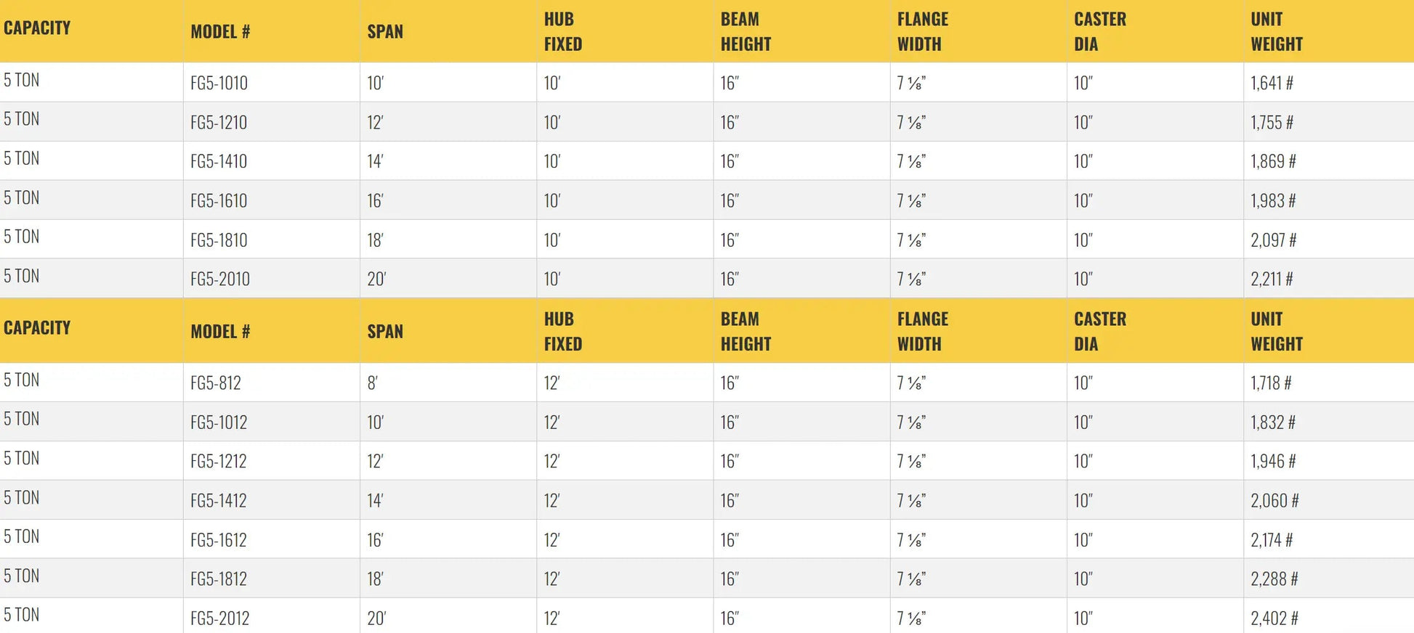
Task: Select the FG5-1210 model cell
Action: (x=219, y=123)
